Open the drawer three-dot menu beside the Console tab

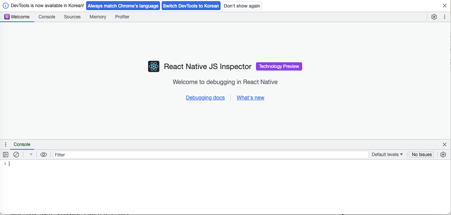(6, 144)
